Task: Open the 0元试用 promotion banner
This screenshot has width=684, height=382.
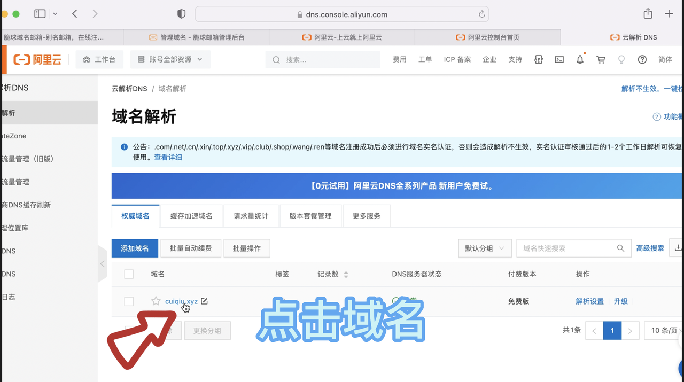Action: [x=398, y=186]
